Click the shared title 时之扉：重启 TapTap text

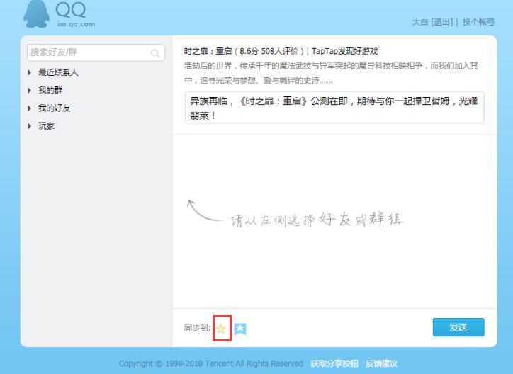point(281,51)
